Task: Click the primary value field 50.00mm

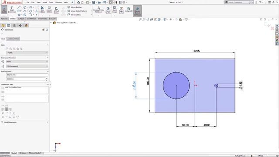Action: (26, 79)
